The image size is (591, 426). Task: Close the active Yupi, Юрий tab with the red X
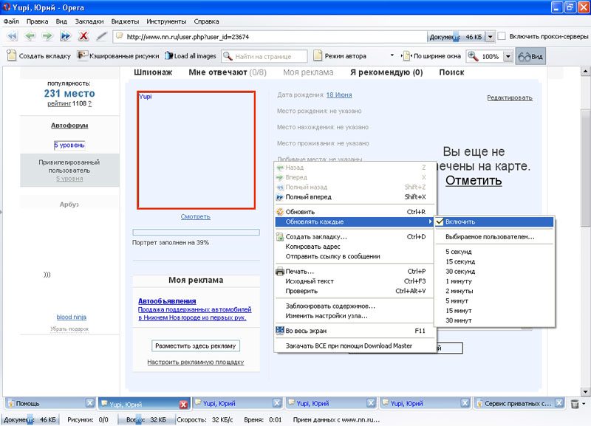(183, 404)
